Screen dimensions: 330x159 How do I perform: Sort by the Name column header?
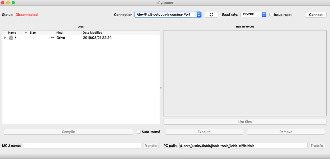[15, 33]
